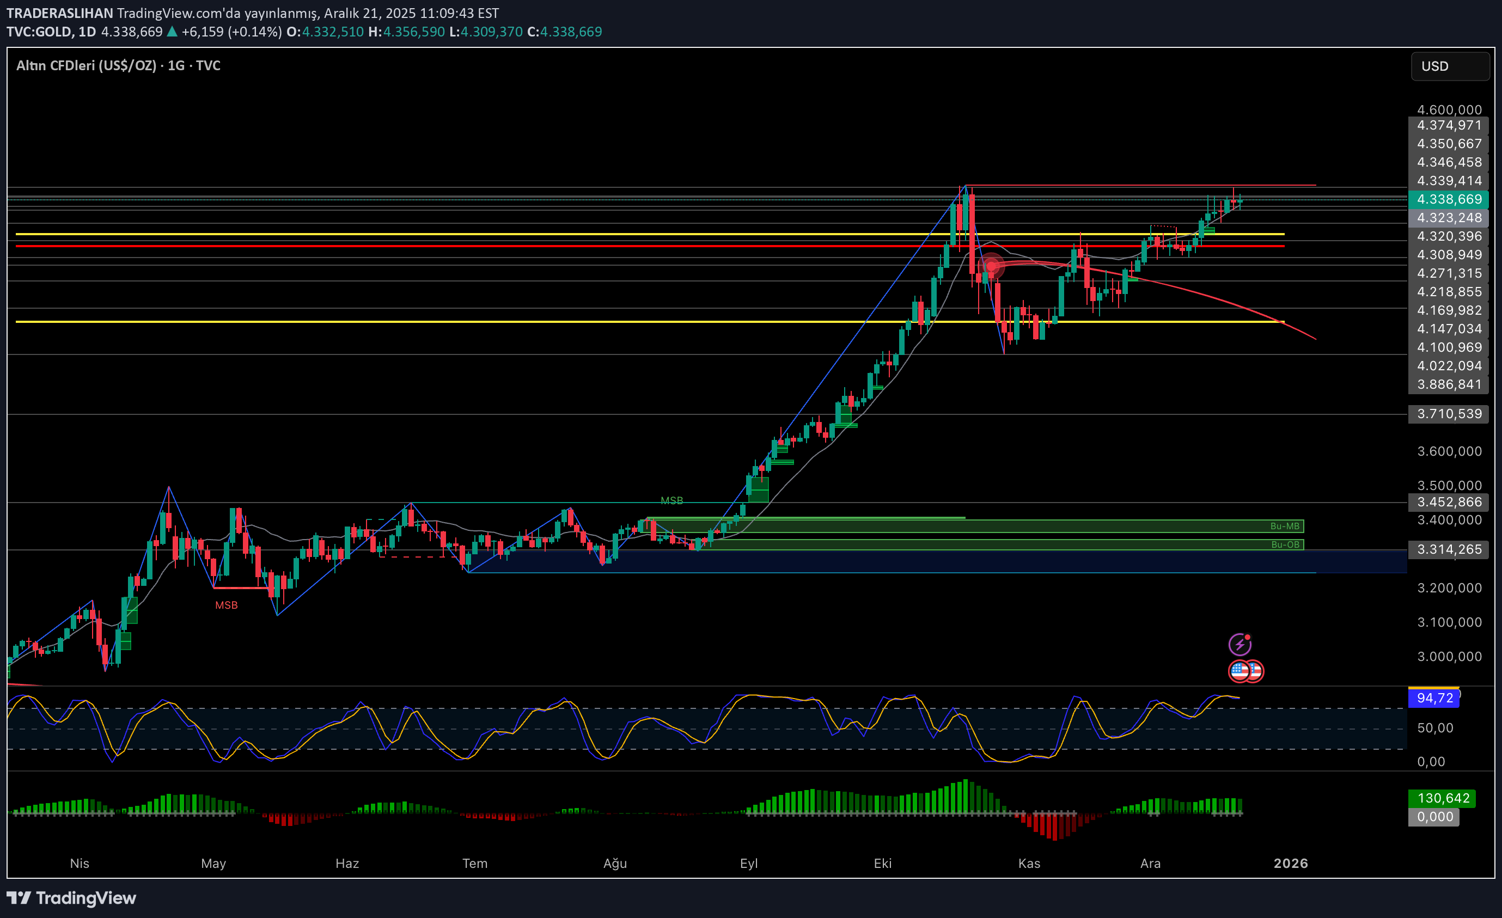This screenshot has height=918, width=1502.
Task: Click the gray 4.323,248 price label
Action: (1449, 218)
